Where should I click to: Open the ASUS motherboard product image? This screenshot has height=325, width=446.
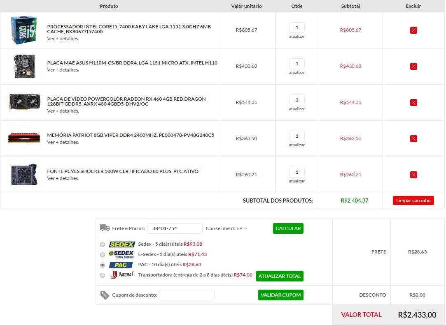[x=24, y=66]
